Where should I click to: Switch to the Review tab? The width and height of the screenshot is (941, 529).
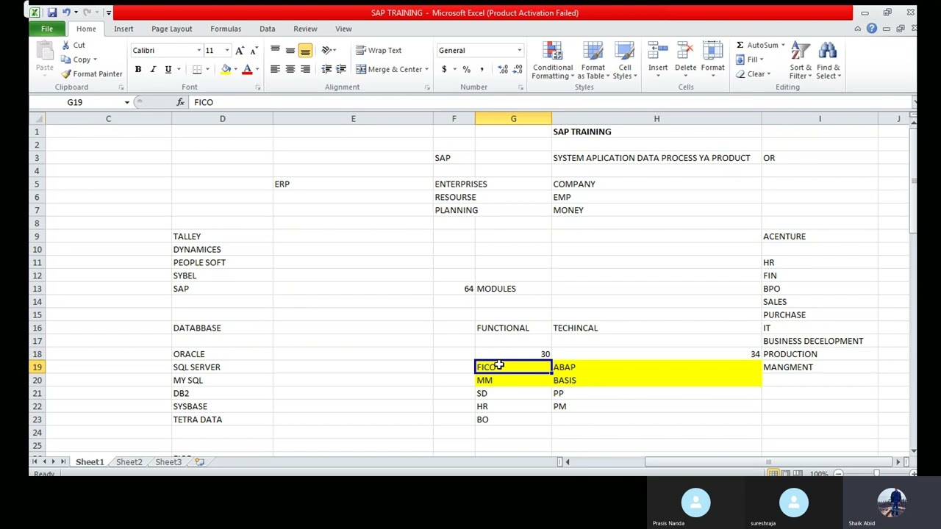(x=305, y=29)
